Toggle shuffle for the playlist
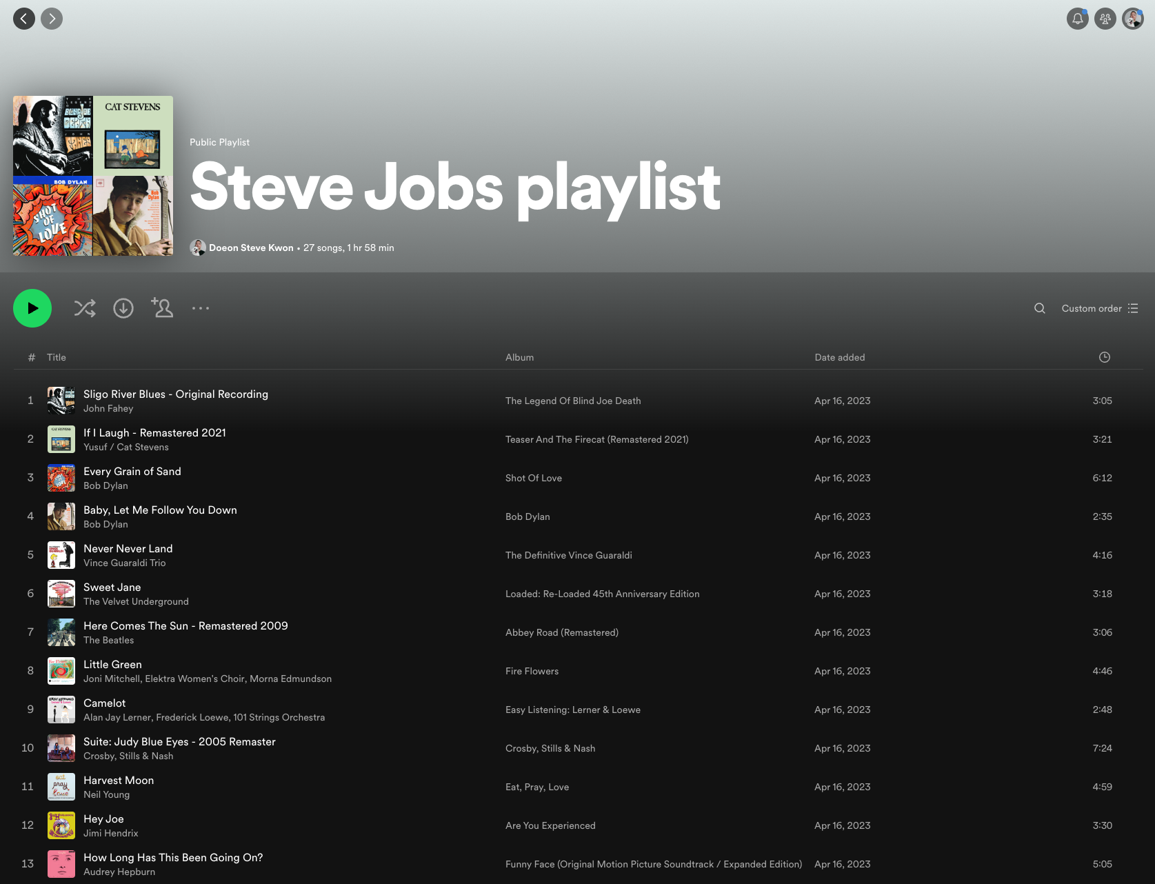This screenshot has width=1155, height=884. click(x=85, y=308)
